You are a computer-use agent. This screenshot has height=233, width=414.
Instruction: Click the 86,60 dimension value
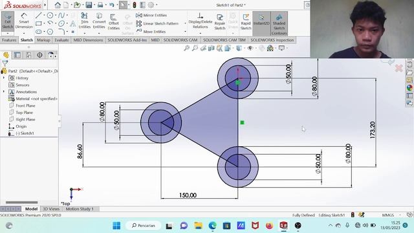[x=80, y=151]
